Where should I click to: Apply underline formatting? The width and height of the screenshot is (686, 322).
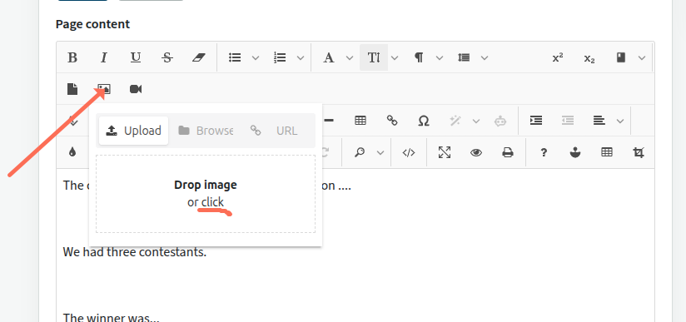click(x=136, y=57)
